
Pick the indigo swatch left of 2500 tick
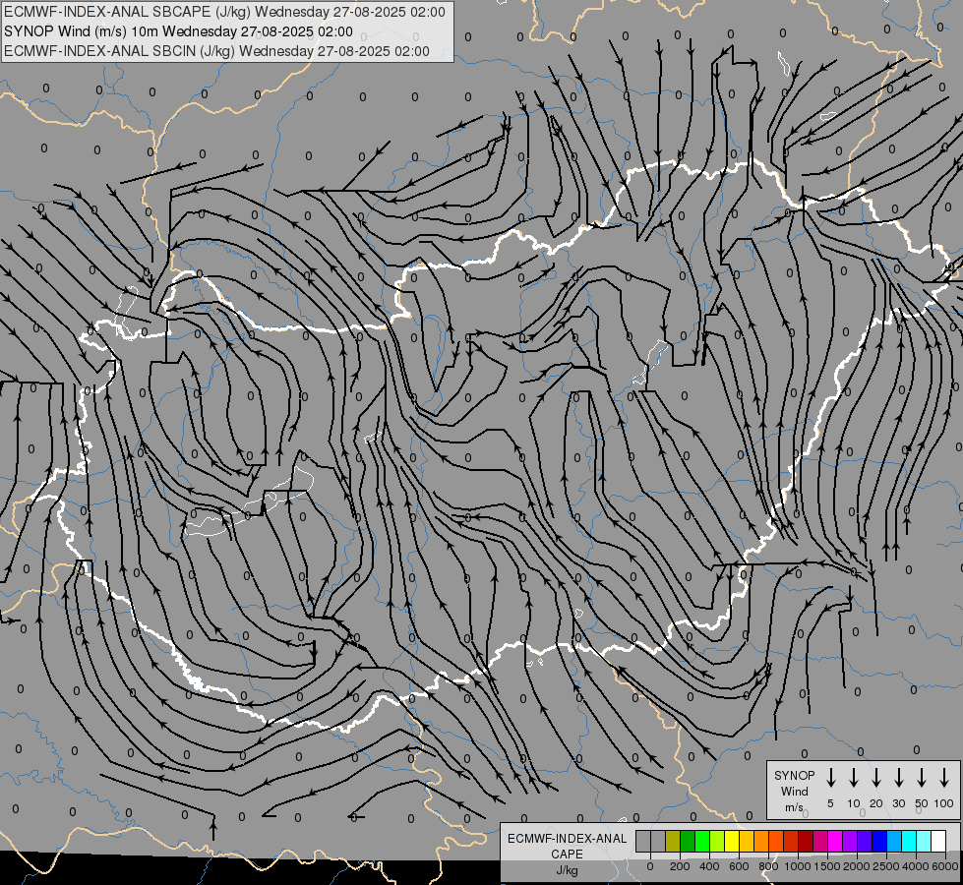pos(866,841)
